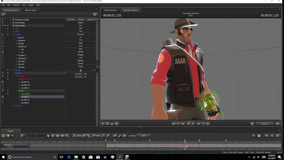Toggle lock box for rig_elbow_L
The height and width of the screenshot is (160, 284).
(3, 99)
